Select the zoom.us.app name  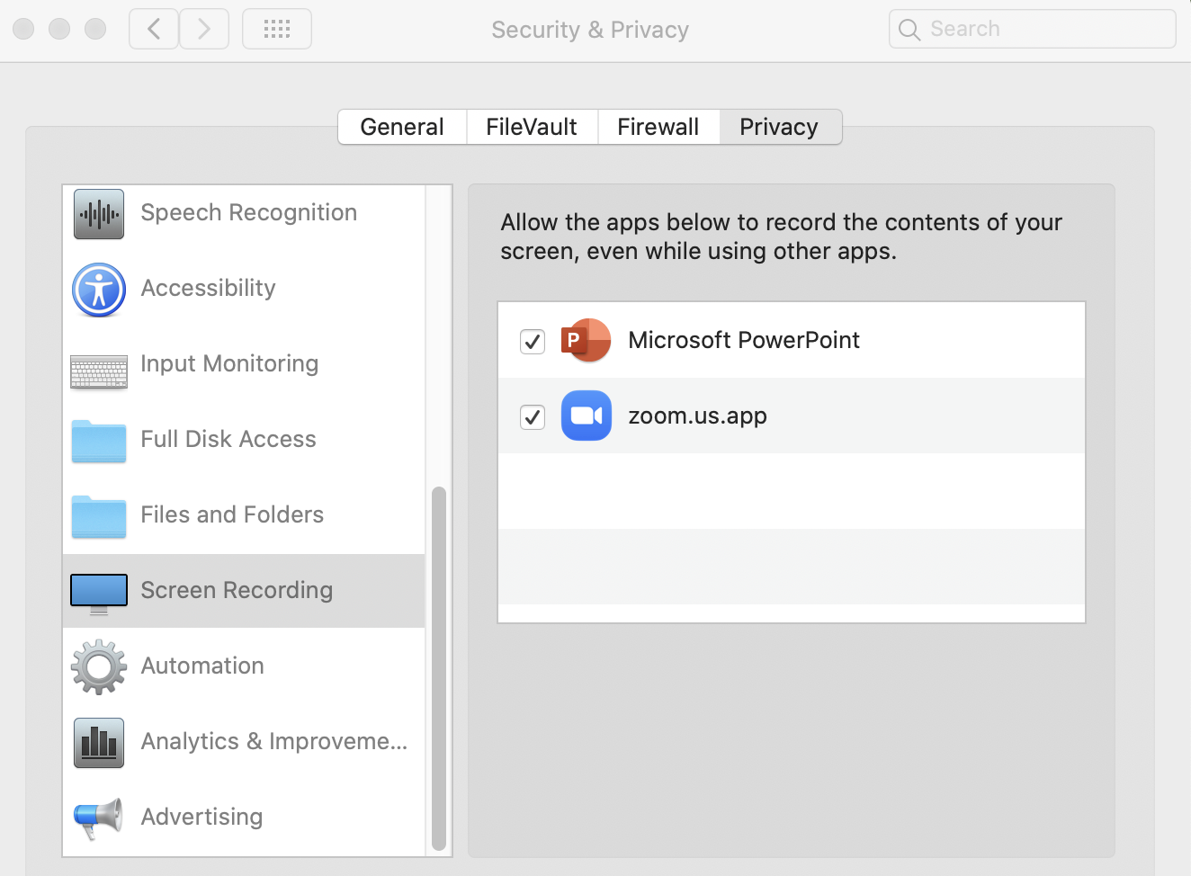click(697, 416)
